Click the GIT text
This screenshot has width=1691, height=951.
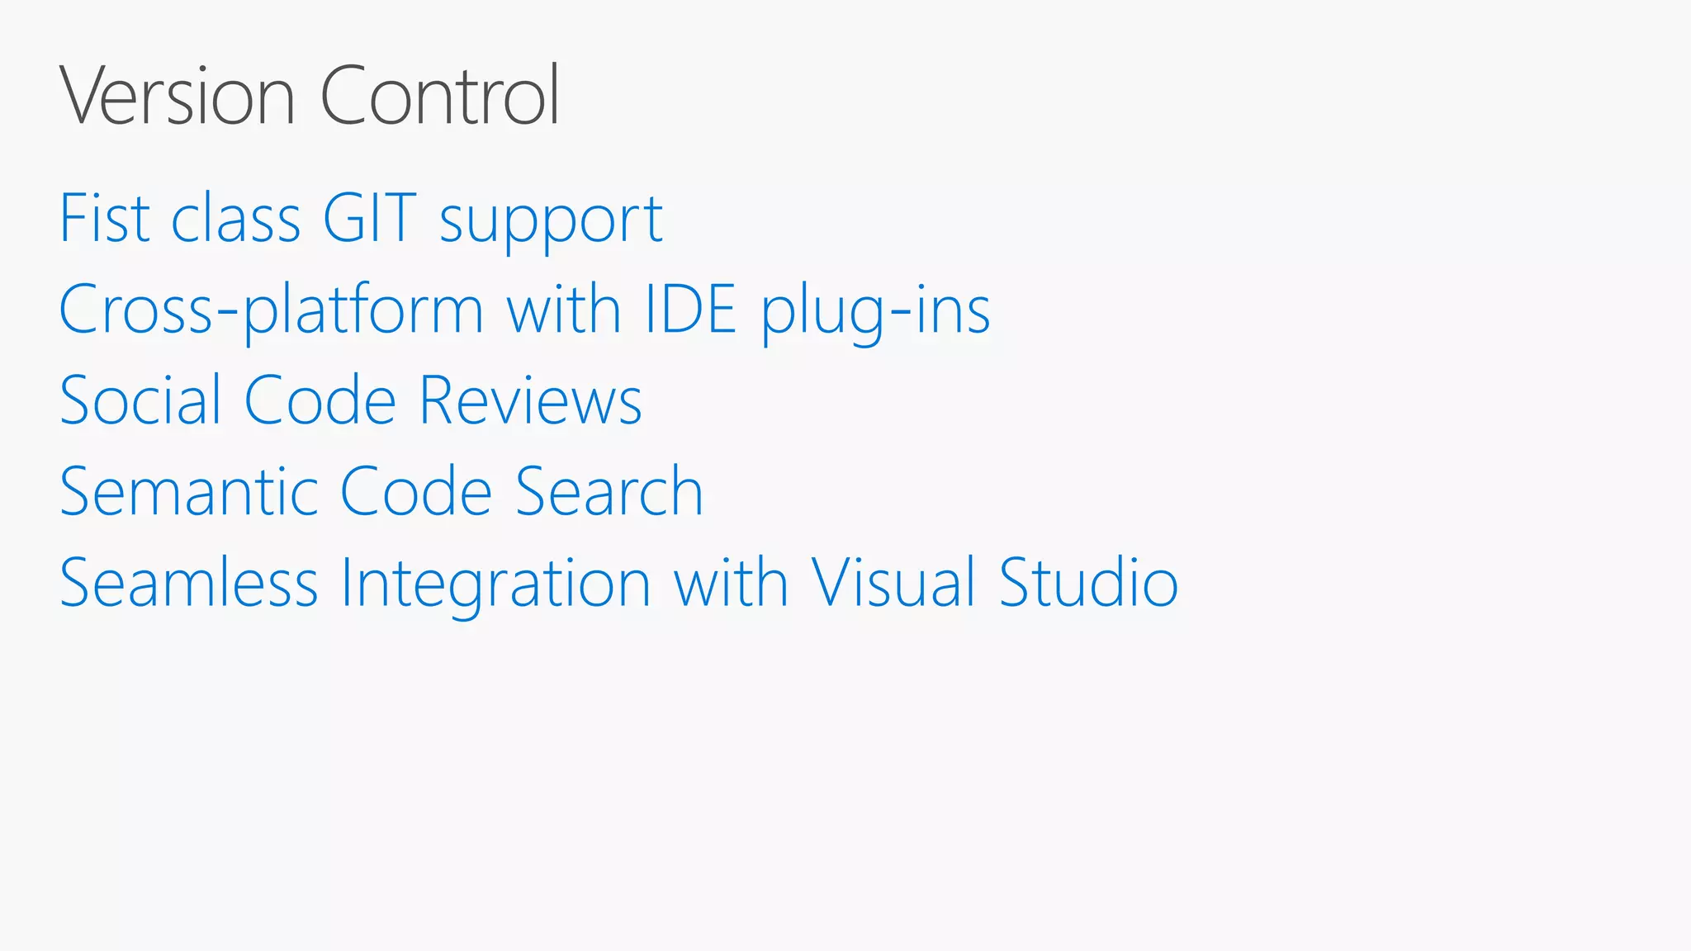tap(370, 218)
